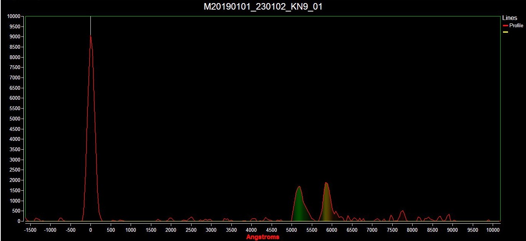Click the yellow legend line swatch
This screenshot has height=241, width=526.
pyautogui.click(x=505, y=32)
